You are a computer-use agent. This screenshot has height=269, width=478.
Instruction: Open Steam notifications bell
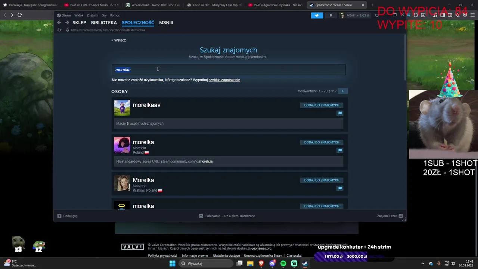pos(331,15)
